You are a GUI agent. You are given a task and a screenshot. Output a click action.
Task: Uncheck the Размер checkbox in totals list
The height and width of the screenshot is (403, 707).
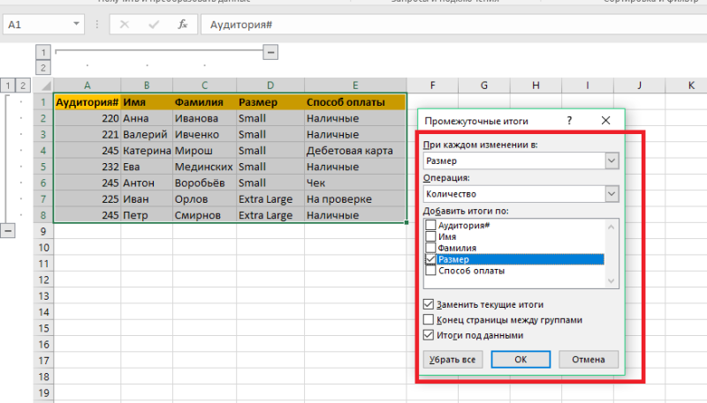[430, 259]
